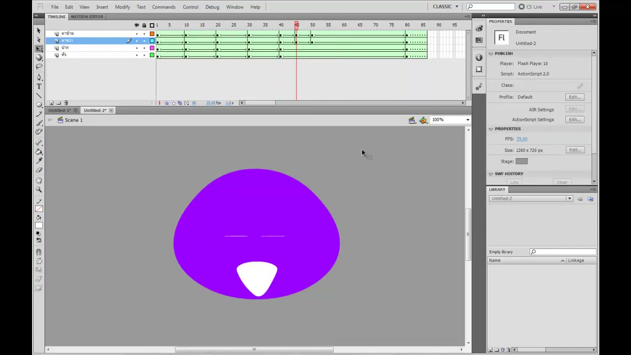Select the Line tool

tap(39, 96)
